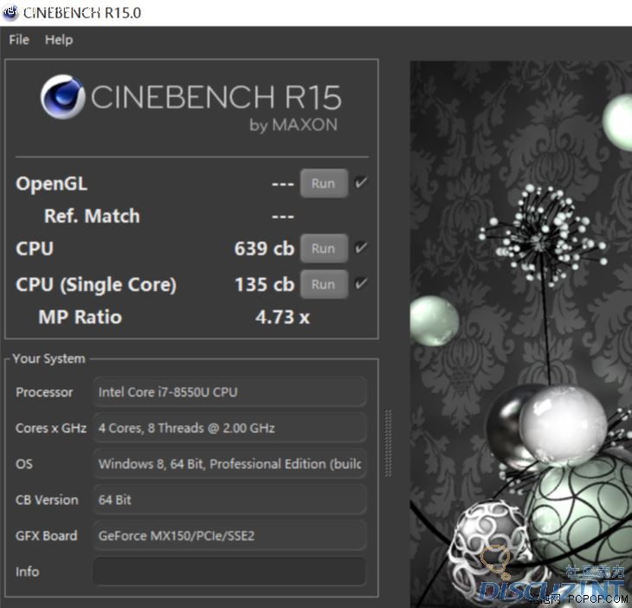
Task: Open the Help menu
Action: click(59, 40)
